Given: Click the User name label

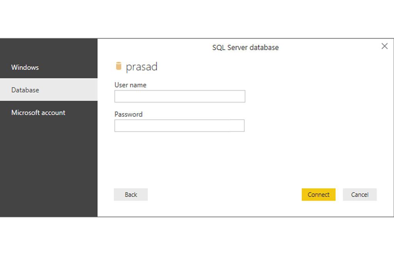Looking at the screenshot, I should point(130,85).
